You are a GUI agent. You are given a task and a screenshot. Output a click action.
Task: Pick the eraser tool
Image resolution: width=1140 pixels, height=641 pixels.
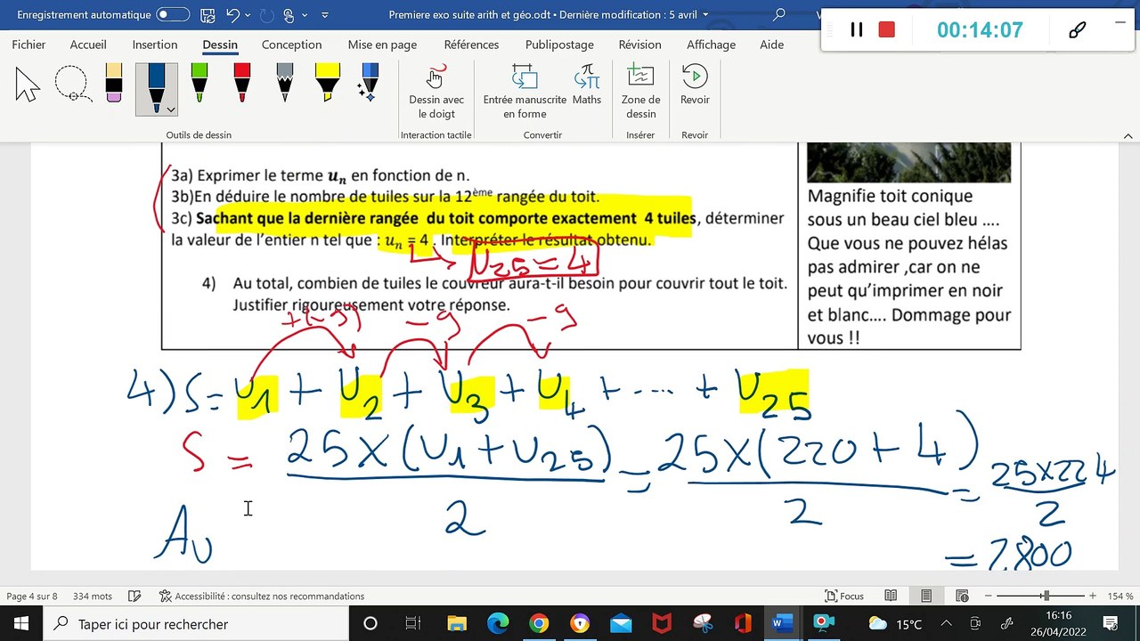(114, 83)
